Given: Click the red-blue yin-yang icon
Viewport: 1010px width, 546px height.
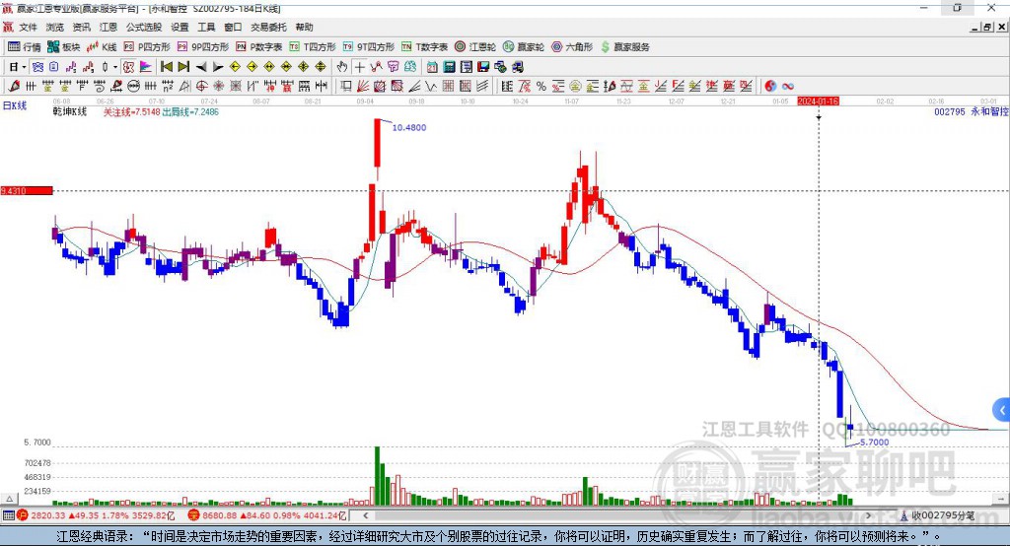Looking at the screenshot, I should click(770, 86).
